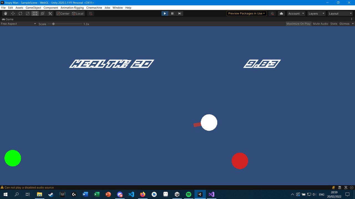Open the Window menu
The image size is (355, 199).
click(118, 8)
